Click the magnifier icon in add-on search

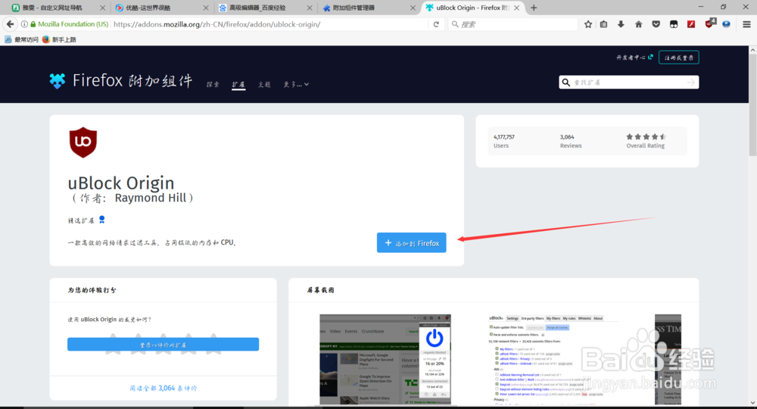pyautogui.click(x=566, y=82)
